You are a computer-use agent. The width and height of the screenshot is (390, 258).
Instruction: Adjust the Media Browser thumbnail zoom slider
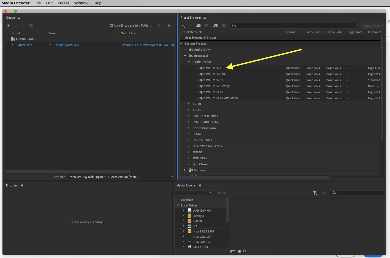tap(244, 251)
